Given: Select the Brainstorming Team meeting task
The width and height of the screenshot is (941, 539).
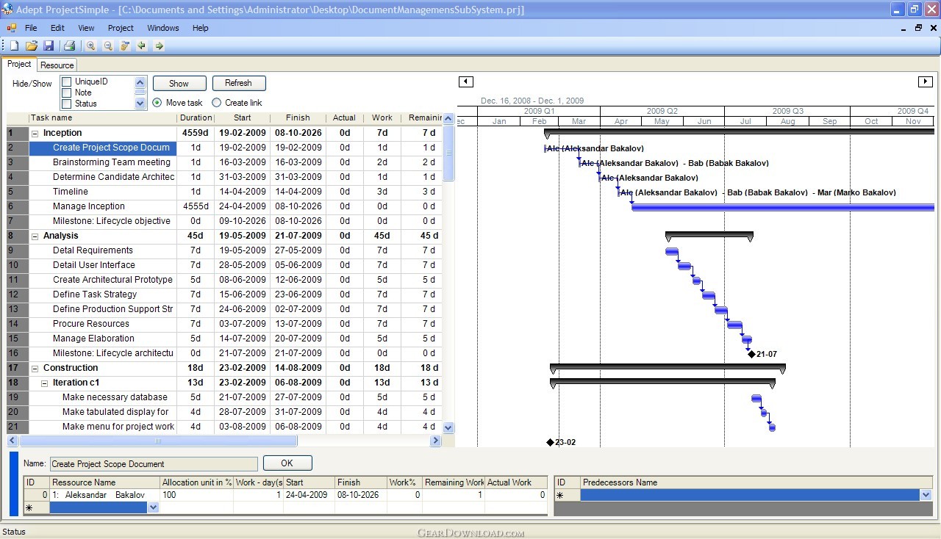Looking at the screenshot, I should pos(103,163).
